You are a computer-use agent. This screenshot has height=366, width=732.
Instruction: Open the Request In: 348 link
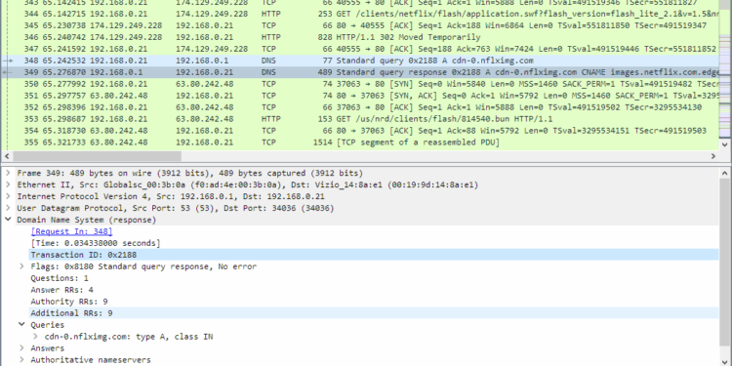tap(71, 231)
